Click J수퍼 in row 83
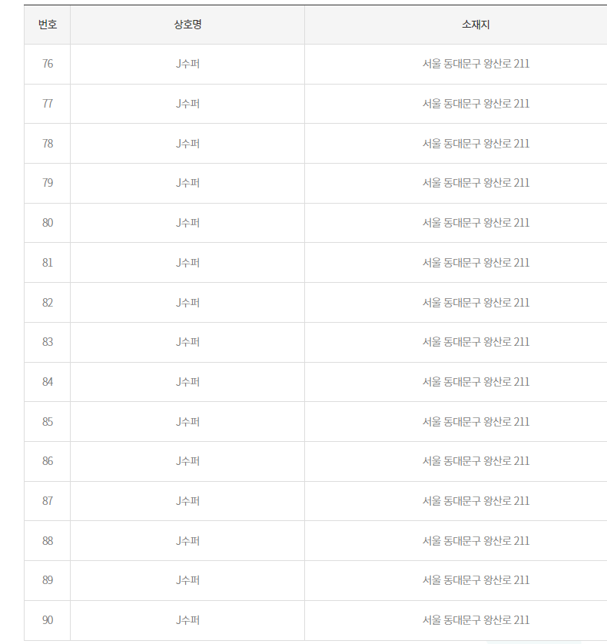 (187, 342)
